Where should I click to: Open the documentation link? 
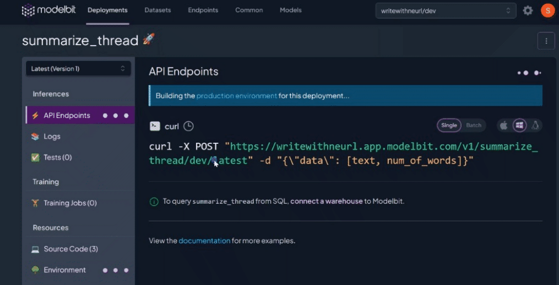[x=205, y=241]
